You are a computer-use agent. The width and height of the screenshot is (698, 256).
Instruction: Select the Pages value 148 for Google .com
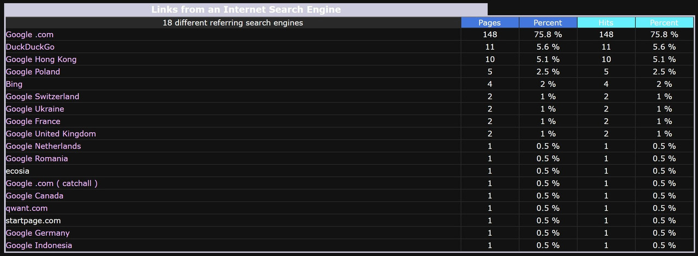(x=490, y=34)
